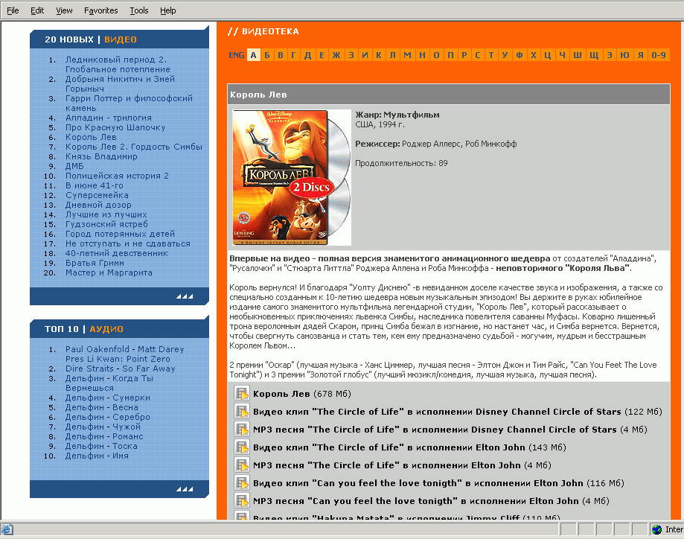Select the 0-9 filter in alphabet bar

[658, 55]
